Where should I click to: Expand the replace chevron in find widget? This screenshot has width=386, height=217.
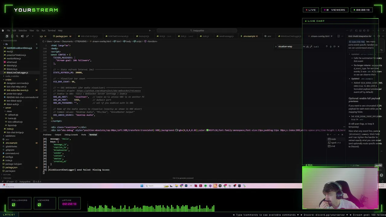tap(276, 46)
